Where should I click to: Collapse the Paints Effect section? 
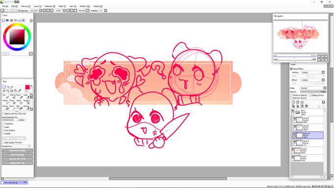291,69
